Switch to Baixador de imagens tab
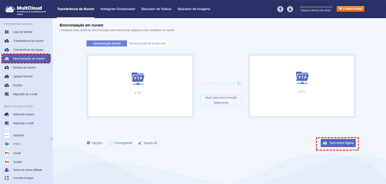This screenshot has width=386, height=184. point(194,9)
